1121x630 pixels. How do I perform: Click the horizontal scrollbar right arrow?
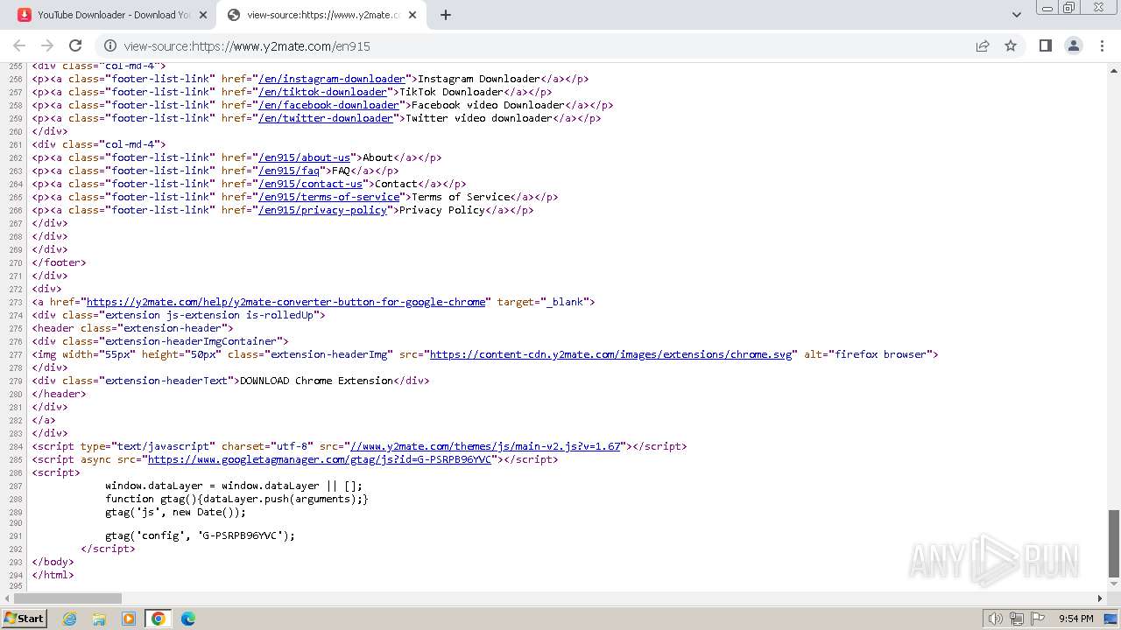coord(1100,598)
